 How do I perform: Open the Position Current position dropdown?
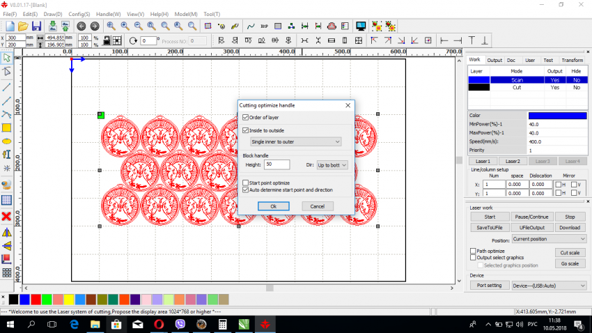point(549,239)
